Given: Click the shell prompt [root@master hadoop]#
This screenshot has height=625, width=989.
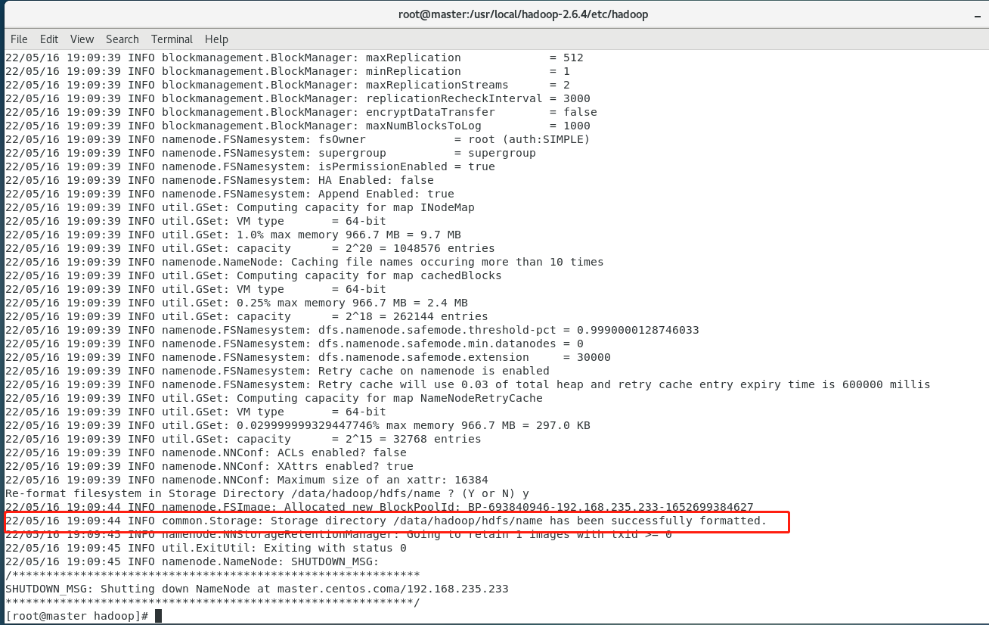Looking at the screenshot, I should 77,616.
